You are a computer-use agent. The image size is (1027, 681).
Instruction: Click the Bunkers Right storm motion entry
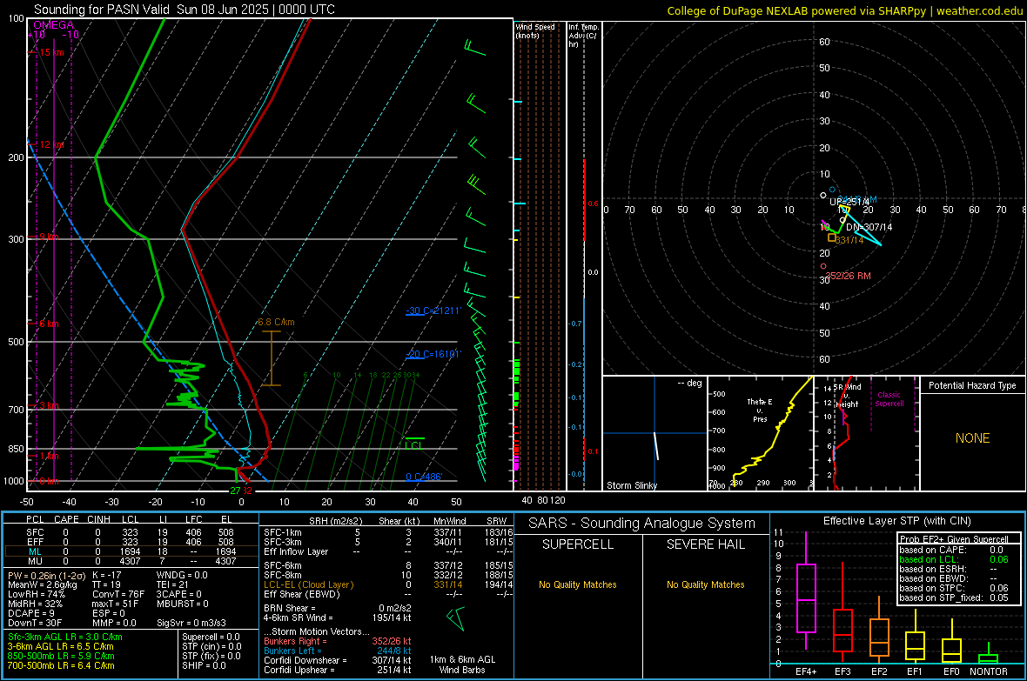(x=338, y=641)
